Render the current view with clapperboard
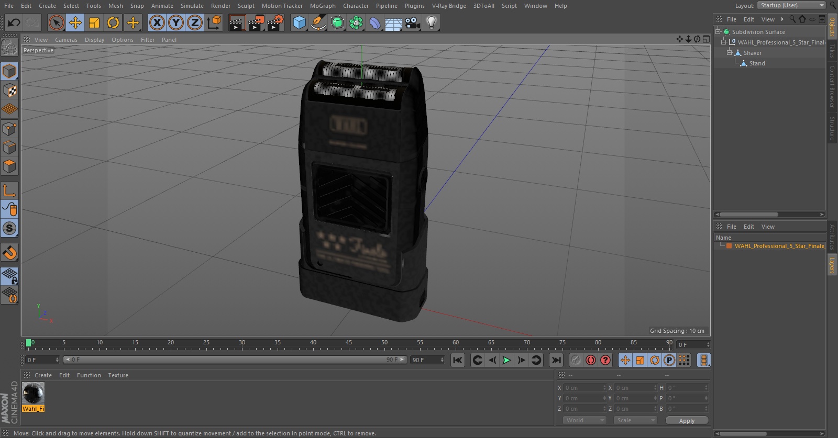Viewport: 838px width, 438px height. [x=237, y=23]
